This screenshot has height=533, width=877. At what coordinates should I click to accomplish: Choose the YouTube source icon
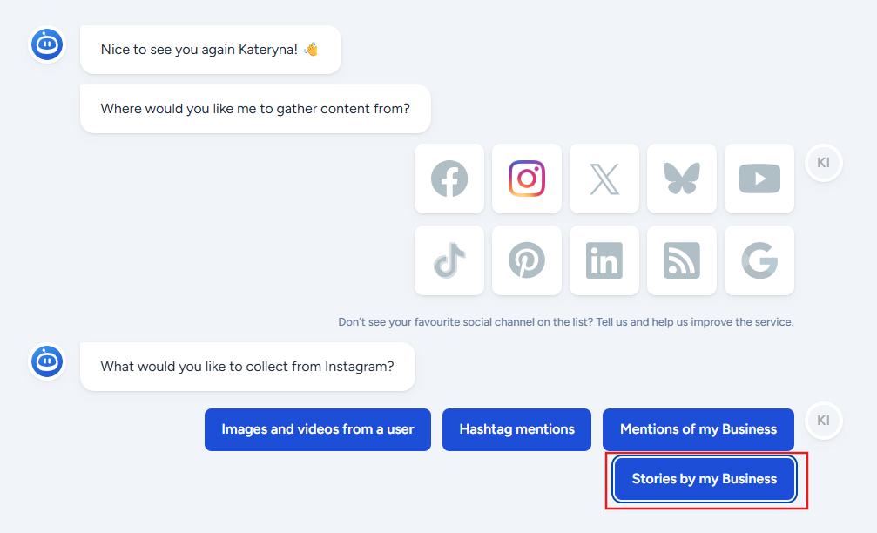pos(759,179)
